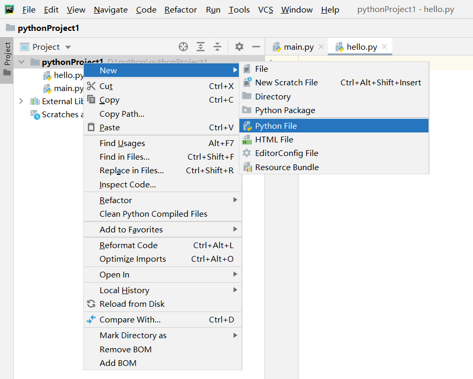Collapse the pythonProject1 tree node
473x379 pixels.
coord(21,62)
